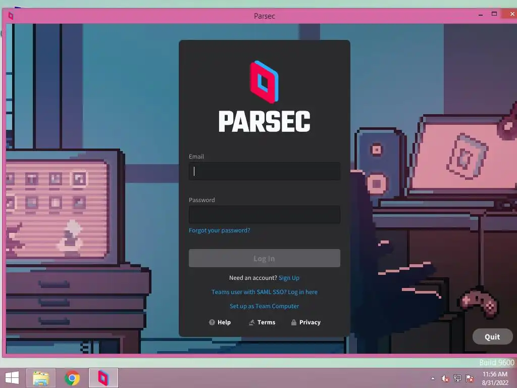Viewport: 517px width, 388px height.
Task: Minimize the Parsec window
Action: point(481,15)
